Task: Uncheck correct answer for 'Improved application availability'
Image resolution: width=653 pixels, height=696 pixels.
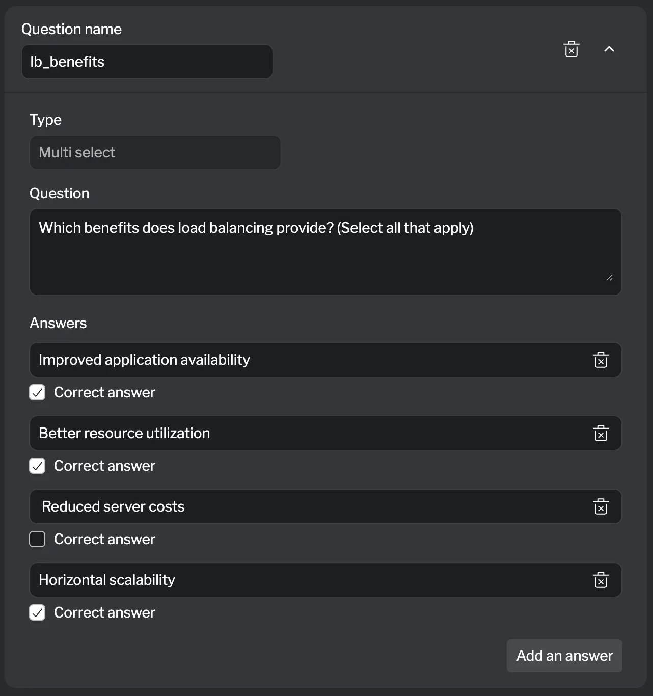Action: click(x=37, y=392)
